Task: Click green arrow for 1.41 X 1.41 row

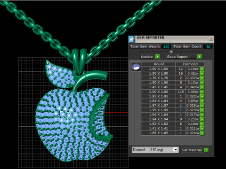Action: (202, 128)
